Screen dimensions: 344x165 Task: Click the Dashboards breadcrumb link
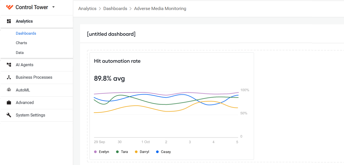[x=115, y=9]
